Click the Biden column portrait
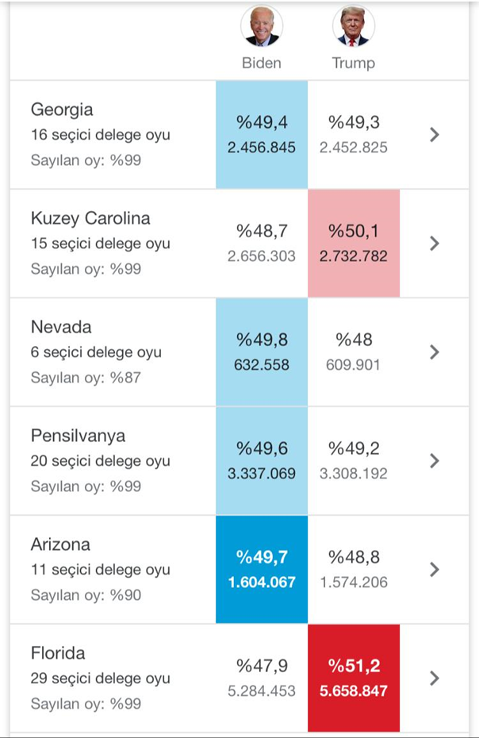Image resolution: width=479 pixels, height=738 pixels. pos(262,27)
